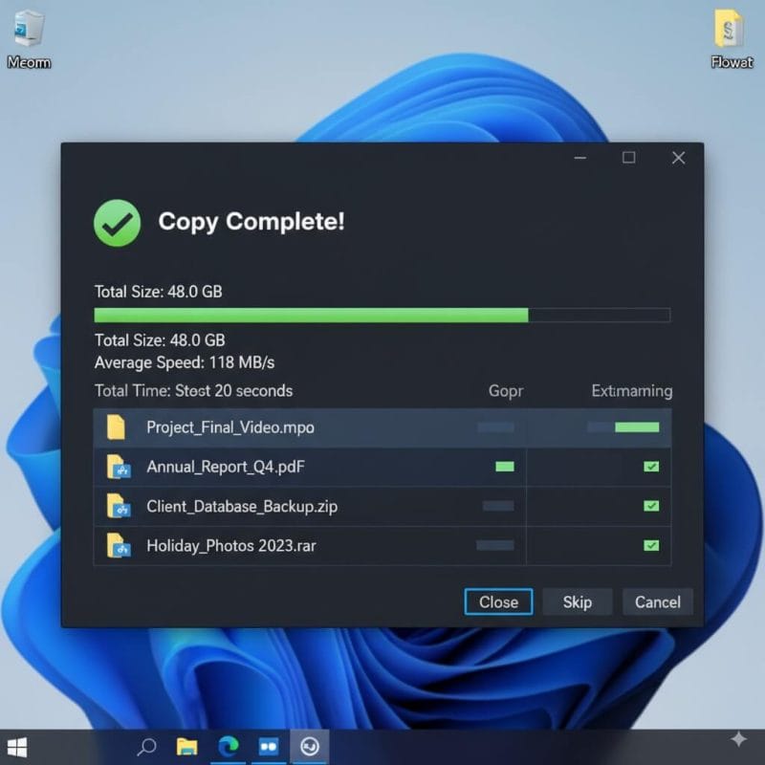Click the Windows Start button

[x=17, y=746]
